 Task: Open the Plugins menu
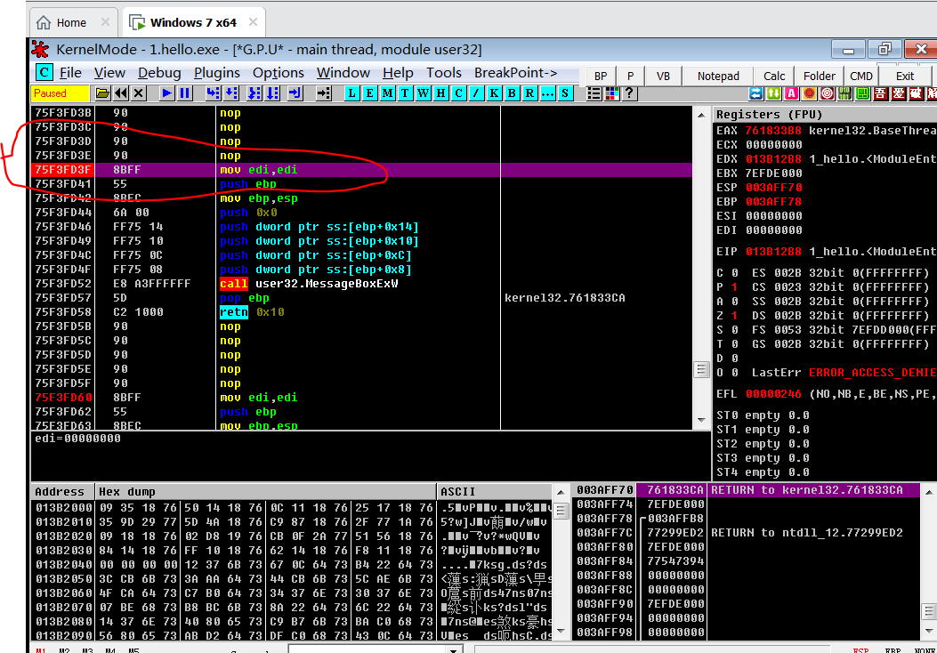point(216,73)
